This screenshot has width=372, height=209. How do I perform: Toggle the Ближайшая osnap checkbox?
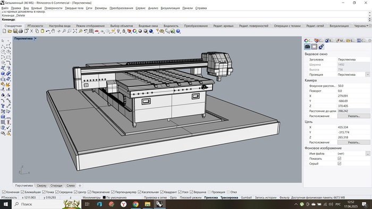point(22,192)
